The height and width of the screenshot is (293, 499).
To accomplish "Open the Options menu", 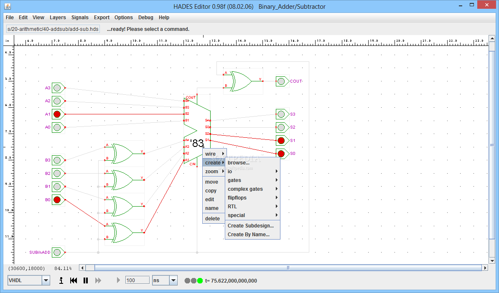I will (x=123, y=18).
